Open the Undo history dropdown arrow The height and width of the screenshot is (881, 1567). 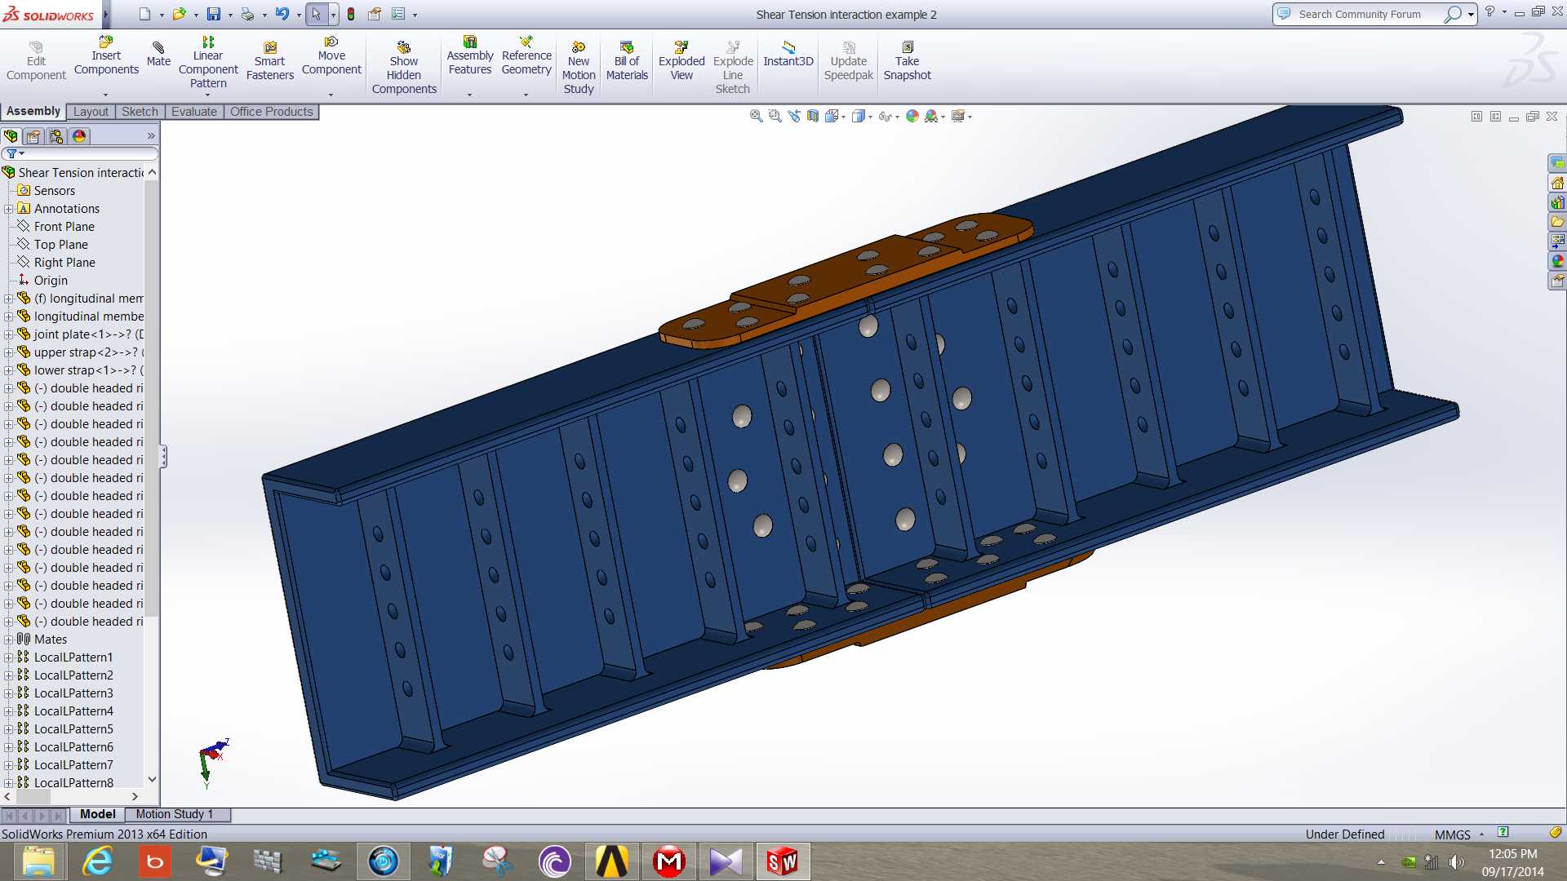coord(299,15)
